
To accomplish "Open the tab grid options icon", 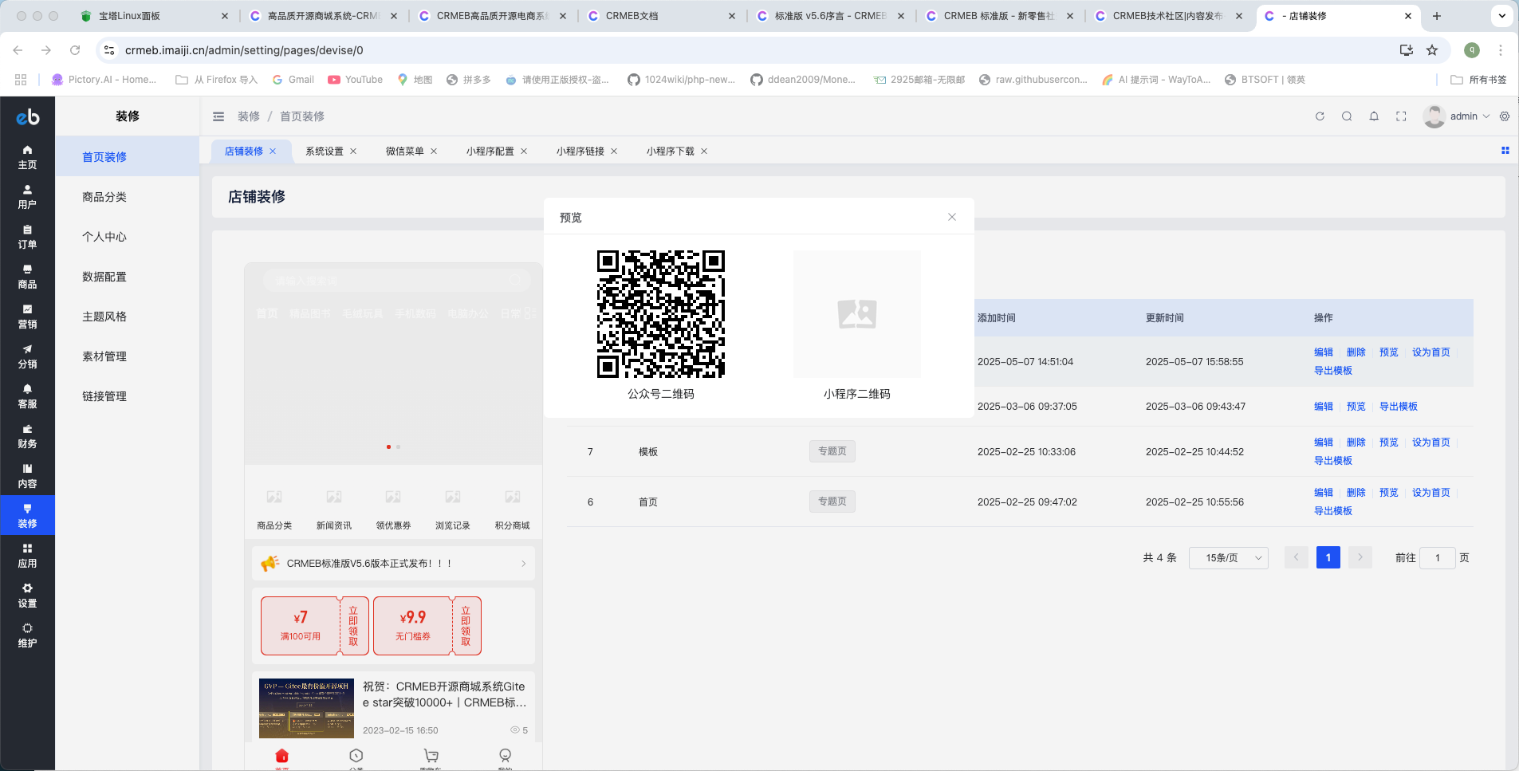I will 1505,150.
